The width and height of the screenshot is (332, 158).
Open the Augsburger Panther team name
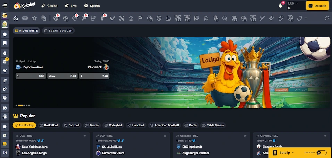(x=196, y=153)
